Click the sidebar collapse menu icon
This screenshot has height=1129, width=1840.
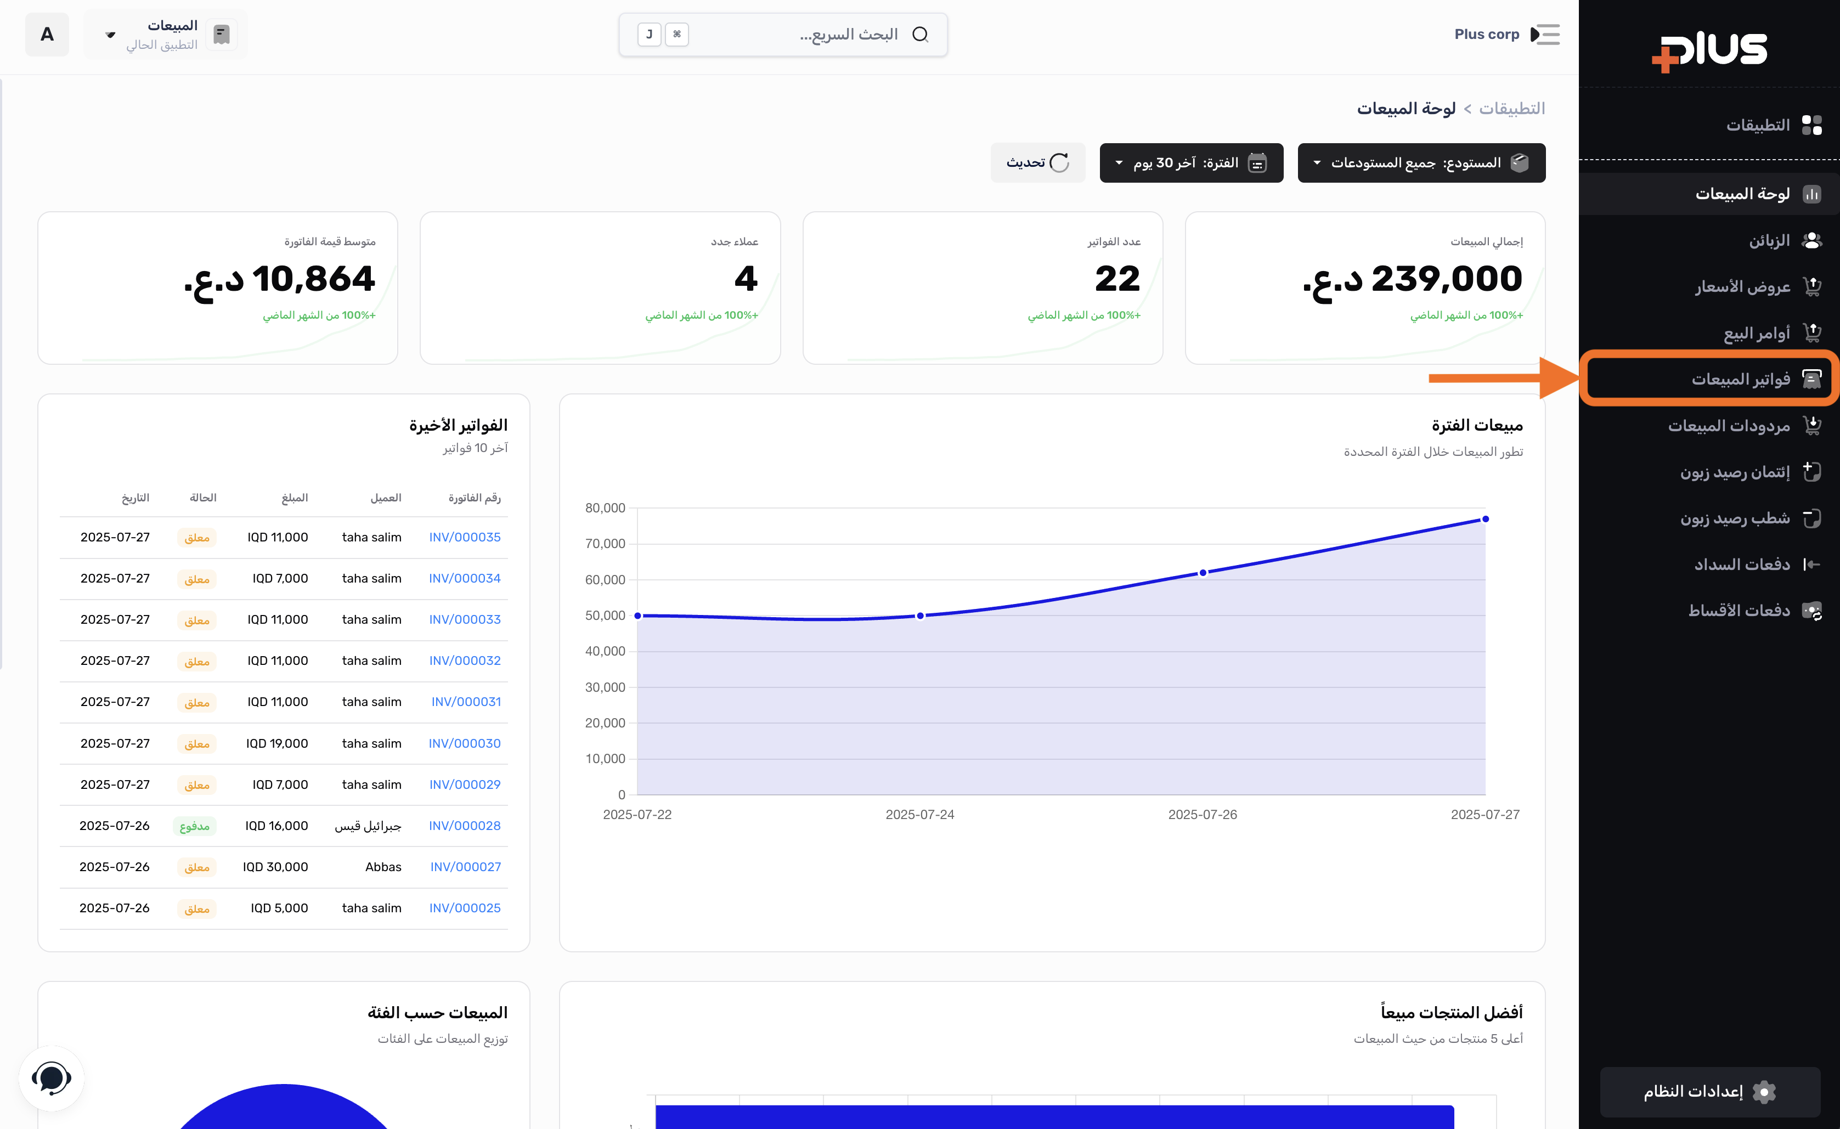[1545, 35]
